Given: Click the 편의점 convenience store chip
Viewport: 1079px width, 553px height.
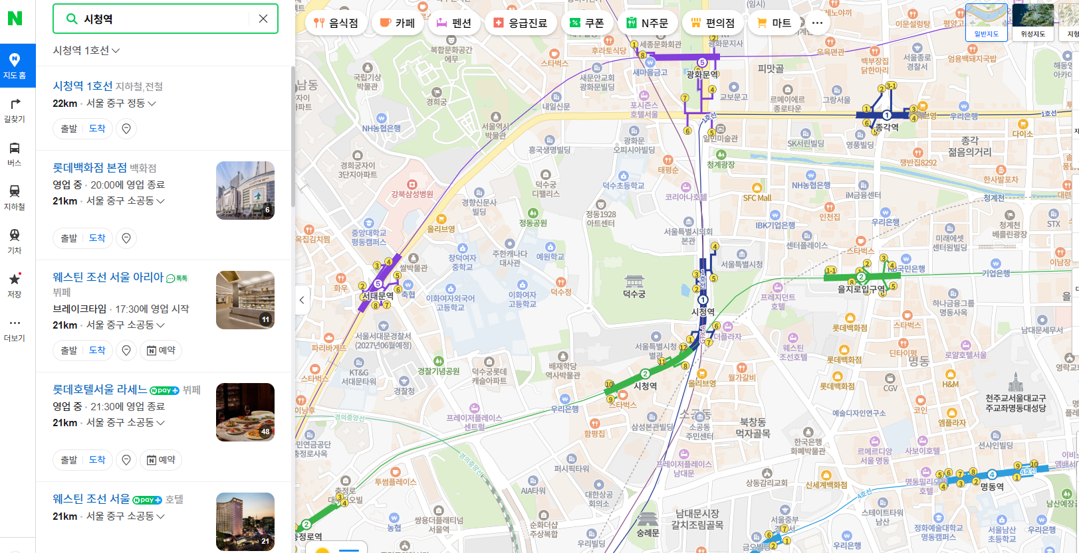Looking at the screenshot, I should pyautogui.click(x=713, y=23).
